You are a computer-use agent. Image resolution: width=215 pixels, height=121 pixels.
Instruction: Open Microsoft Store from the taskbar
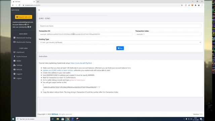(63, 119)
